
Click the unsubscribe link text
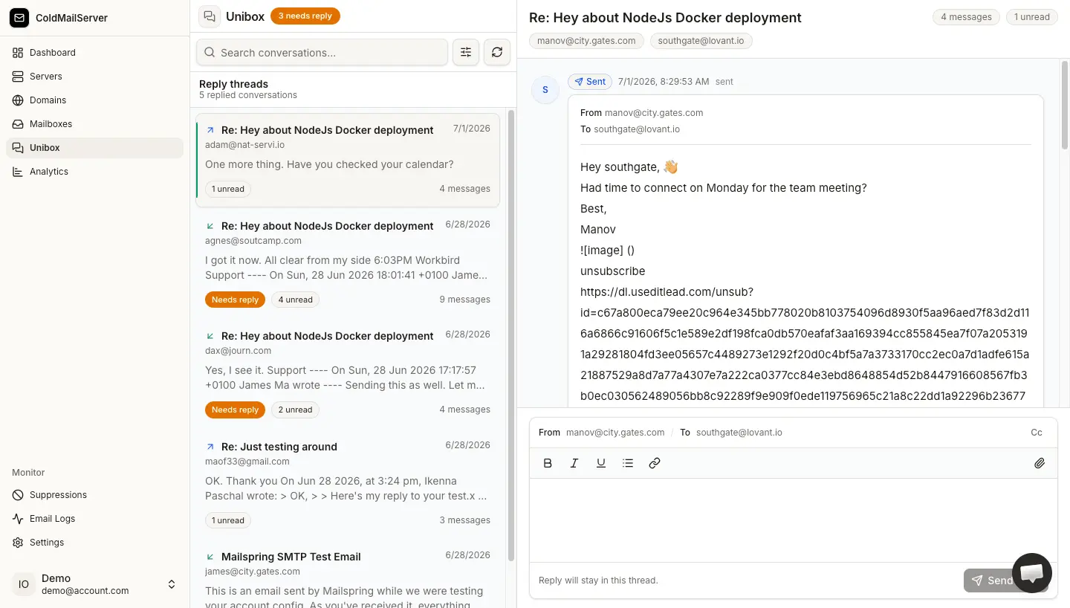pyautogui.click(x=613, y=271)
